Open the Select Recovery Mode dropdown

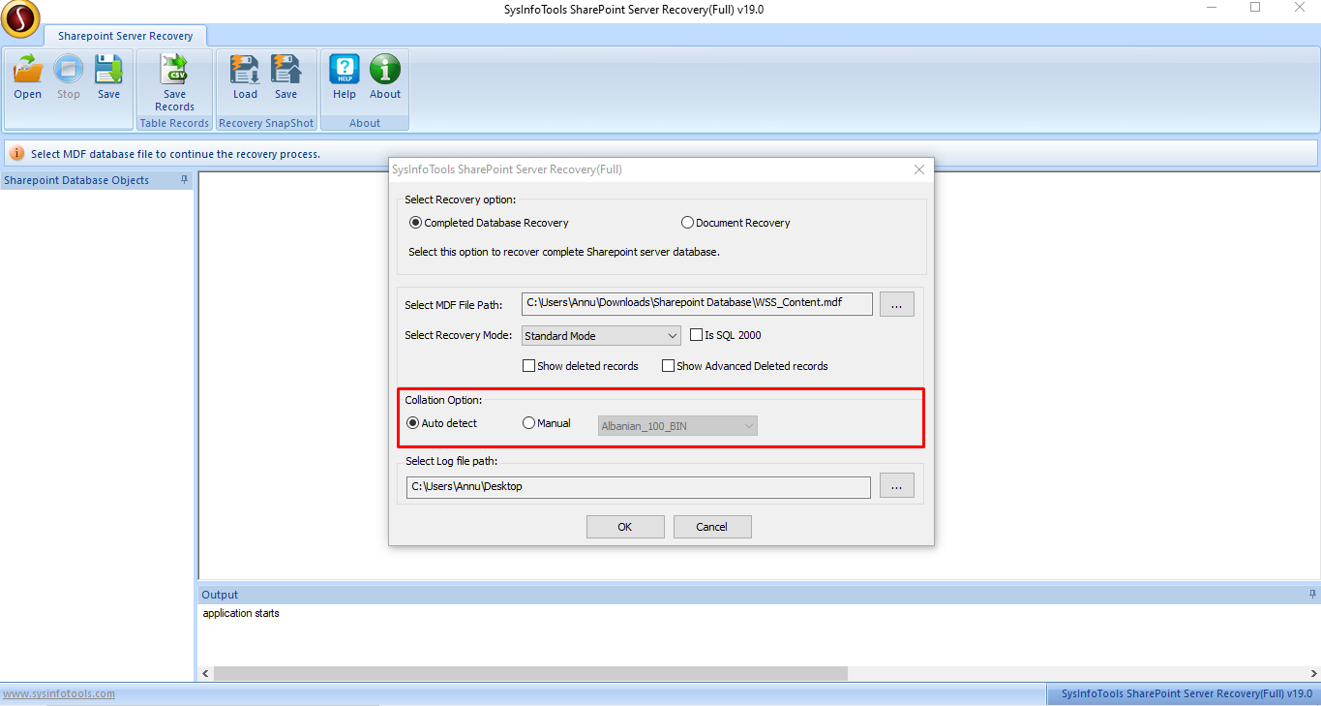[601, 336]
